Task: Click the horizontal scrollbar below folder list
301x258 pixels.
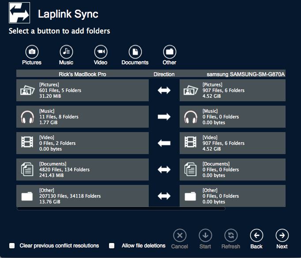Action: point(121,209)
